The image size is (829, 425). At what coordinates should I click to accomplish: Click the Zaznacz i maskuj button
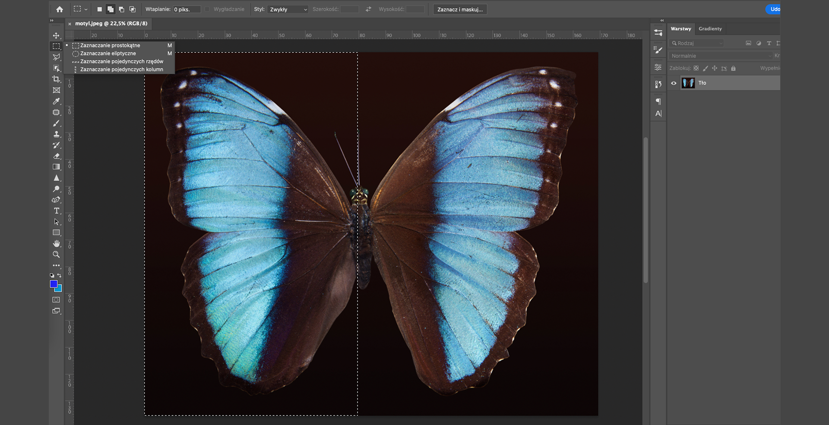tap(460, 9)
